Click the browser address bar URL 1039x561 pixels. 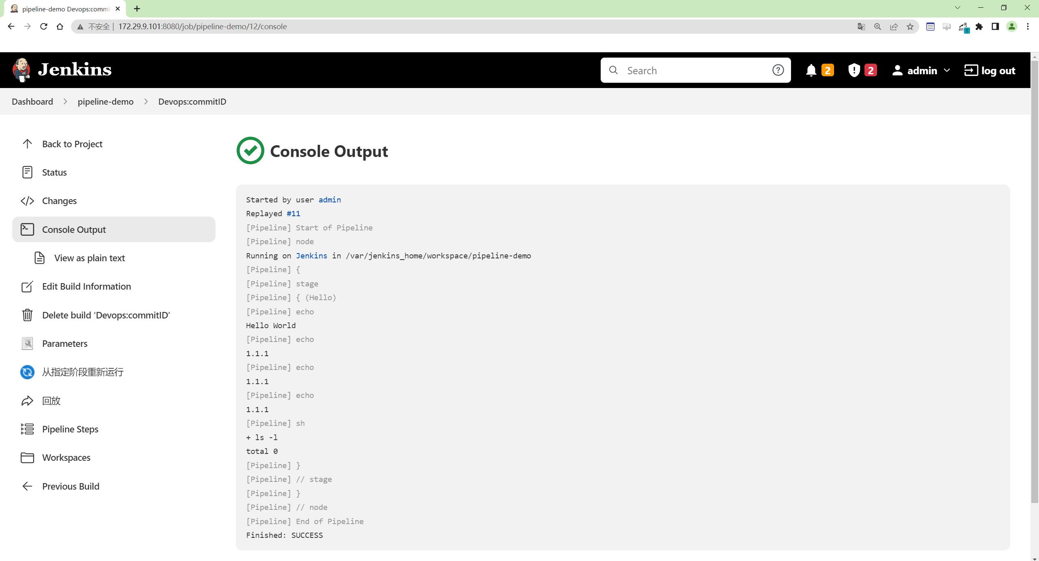(x=203, y=27)
